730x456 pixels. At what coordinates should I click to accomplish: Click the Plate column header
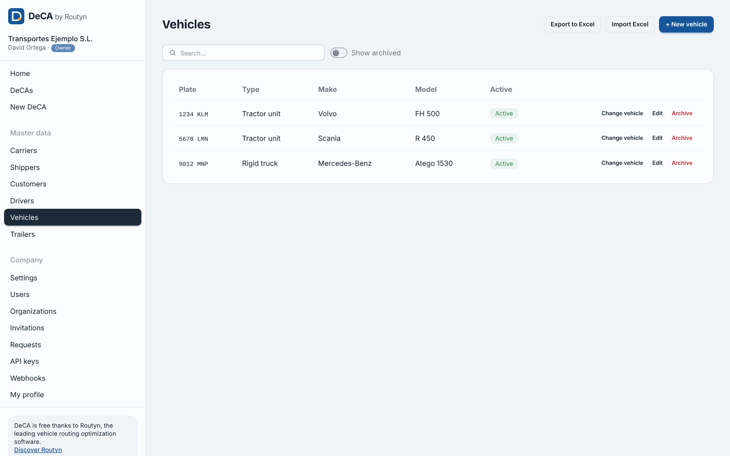(188, 90)
